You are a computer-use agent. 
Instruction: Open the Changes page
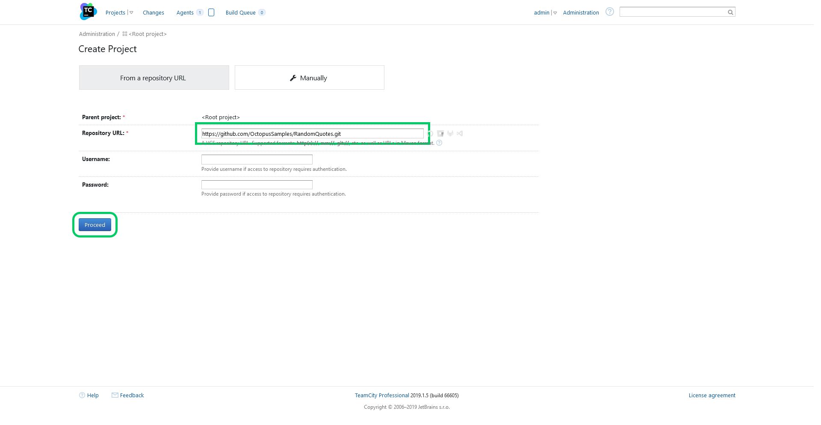point(154,13)
